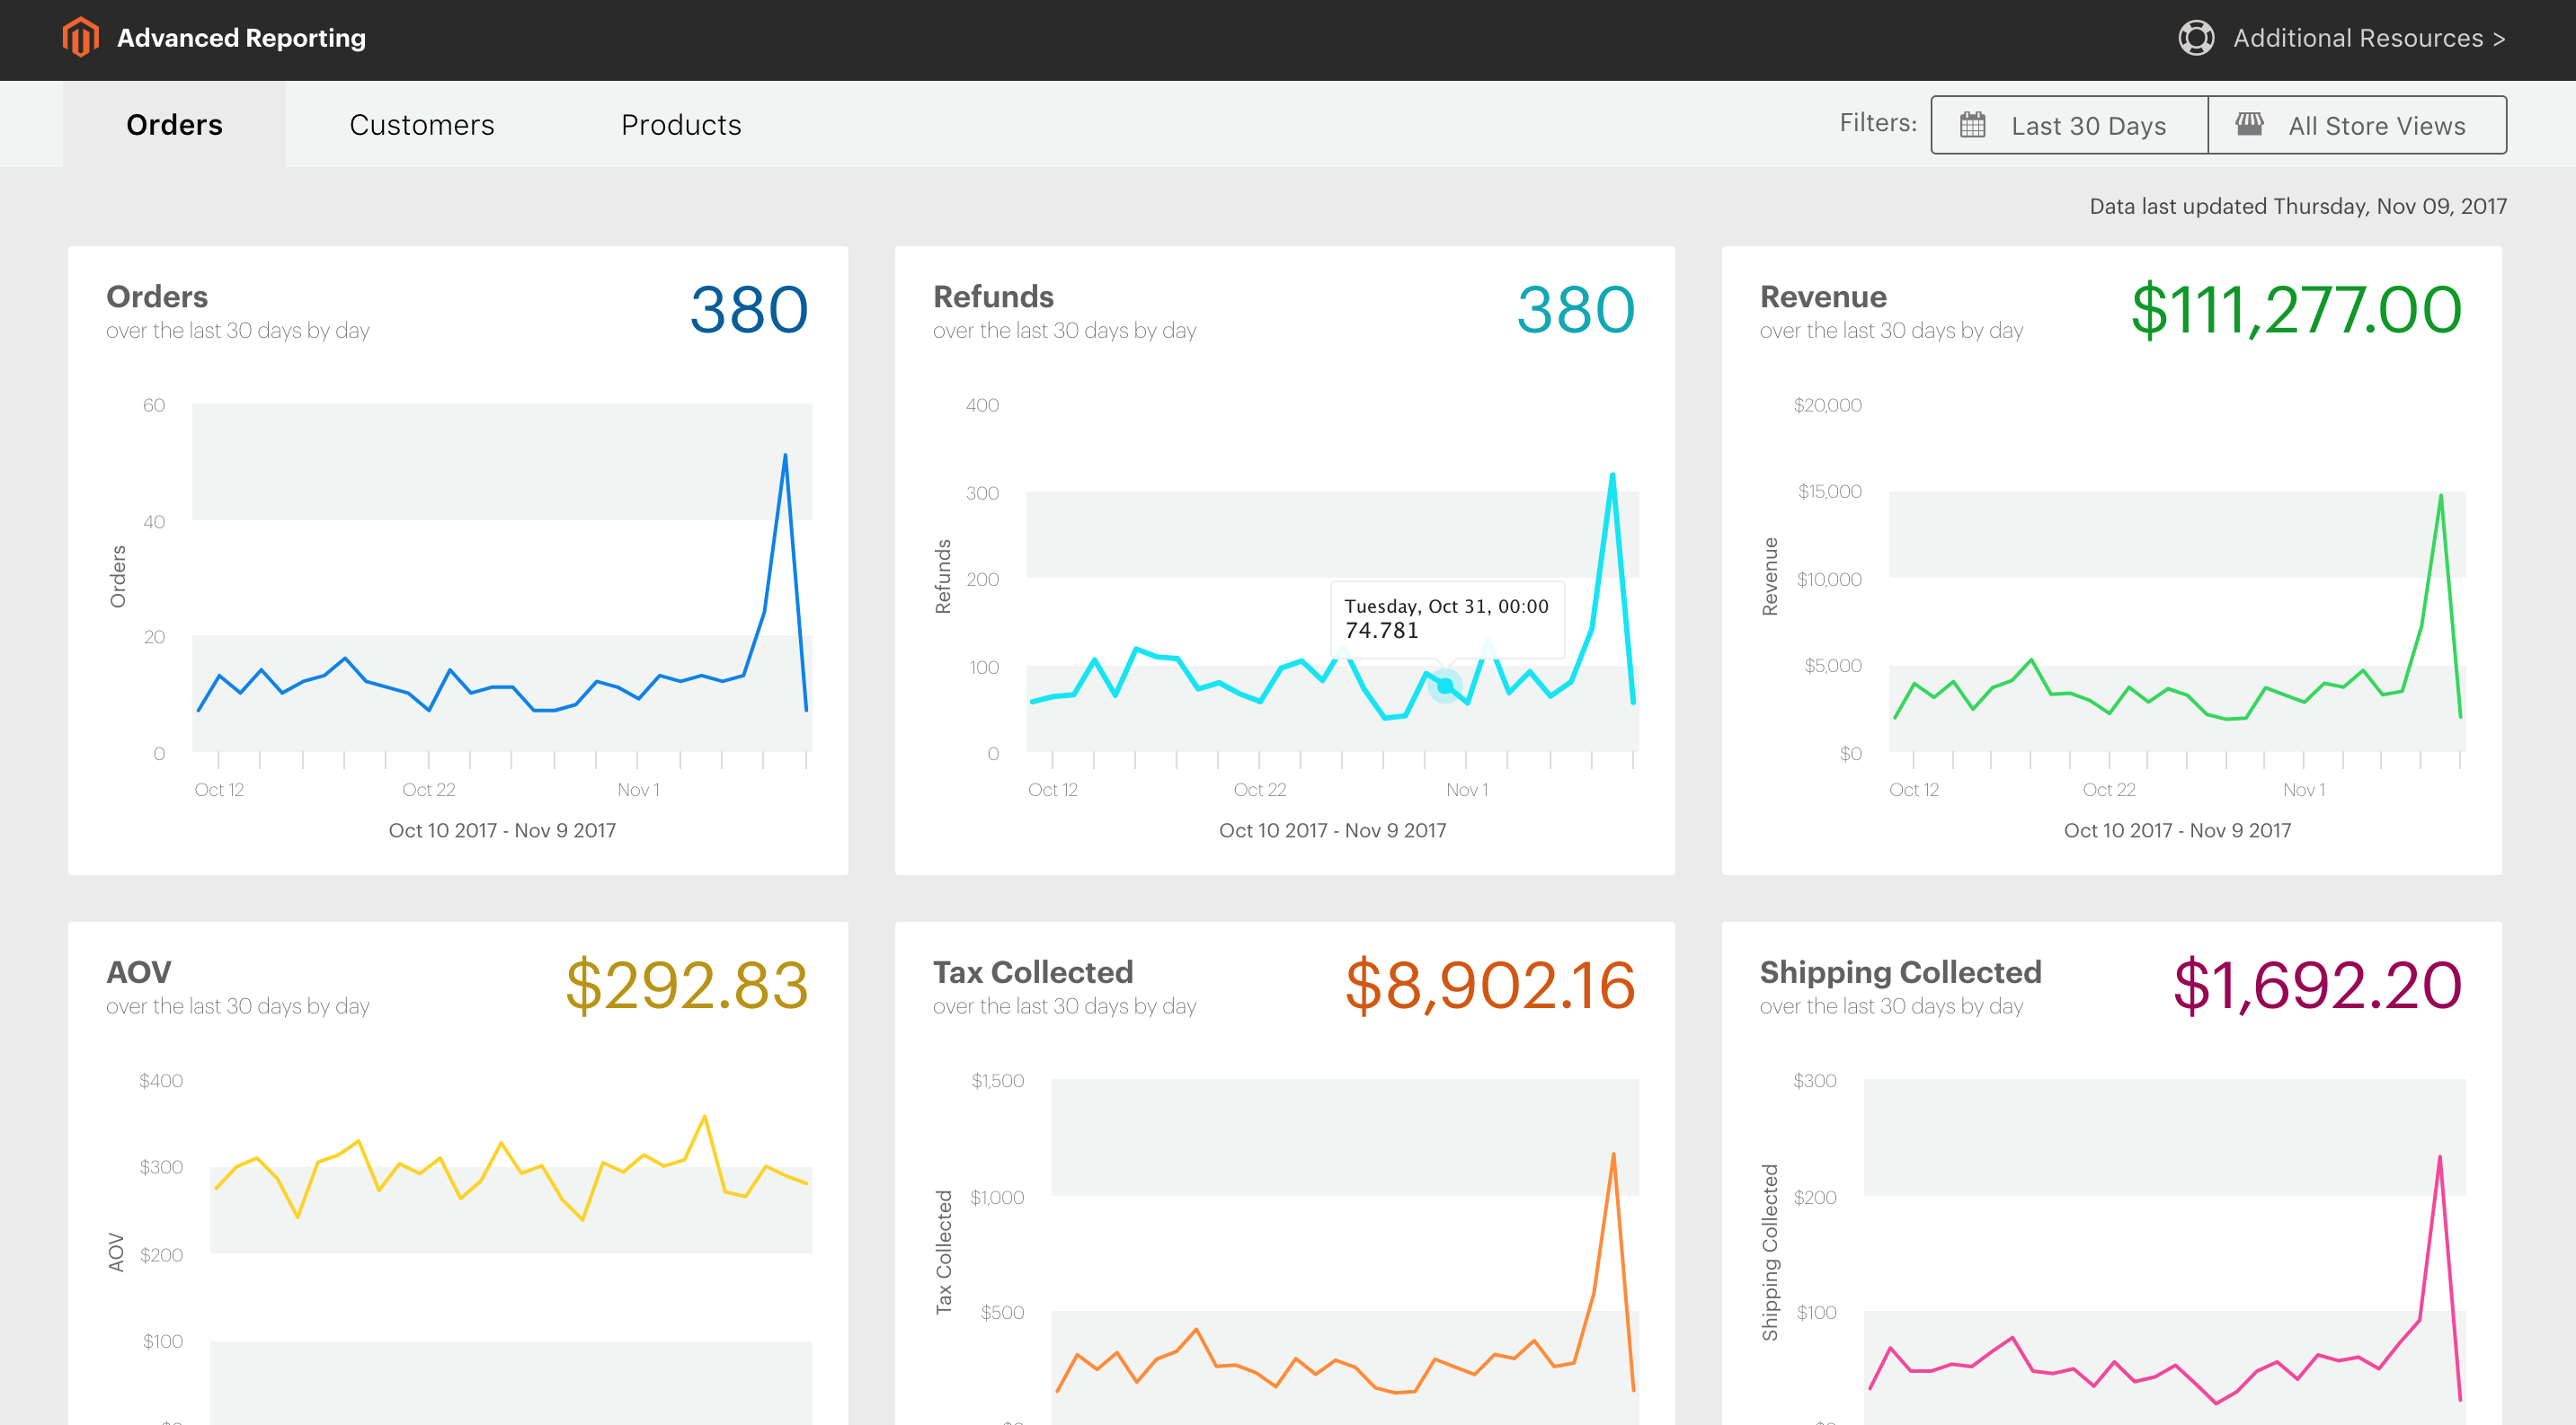This screenshot has height=1425, width=2576.
Task: Click the Revenue chart green peak
Action: click(x=2440, y=497)
